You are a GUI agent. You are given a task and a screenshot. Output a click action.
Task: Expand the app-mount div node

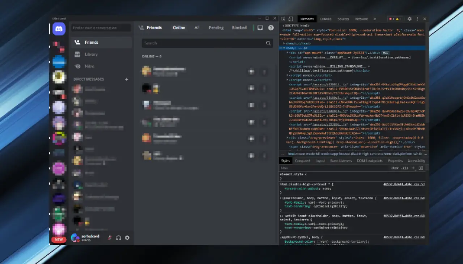pyautogui.click(x=288, y=53)
